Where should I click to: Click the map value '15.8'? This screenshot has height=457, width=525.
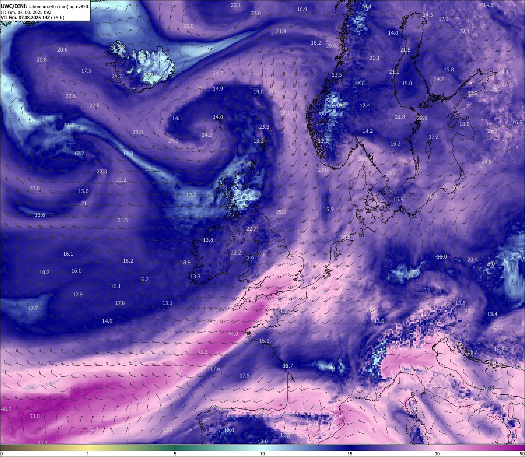pyautogui.click(x=449, y=69)
